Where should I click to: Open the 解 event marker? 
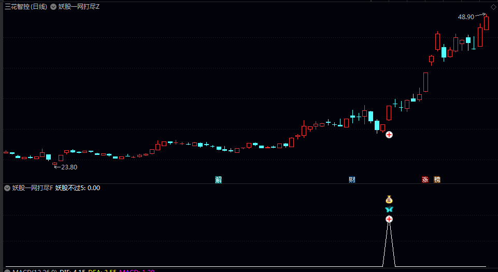pyautogui.click(x=218, y=180)
